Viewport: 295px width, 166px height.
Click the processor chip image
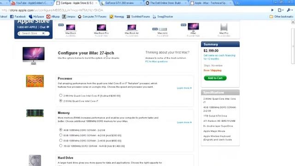click(x=35, y=81)
